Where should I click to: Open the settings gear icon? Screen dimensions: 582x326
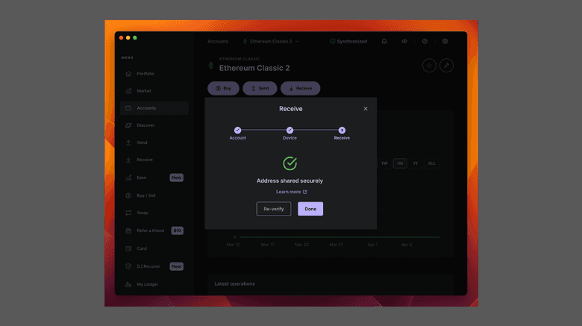(x=445, y=42)
